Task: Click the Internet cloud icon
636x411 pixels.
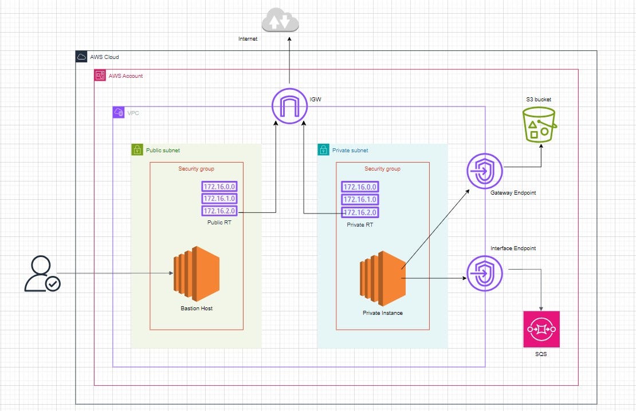Action: click(x=280, y=20)
